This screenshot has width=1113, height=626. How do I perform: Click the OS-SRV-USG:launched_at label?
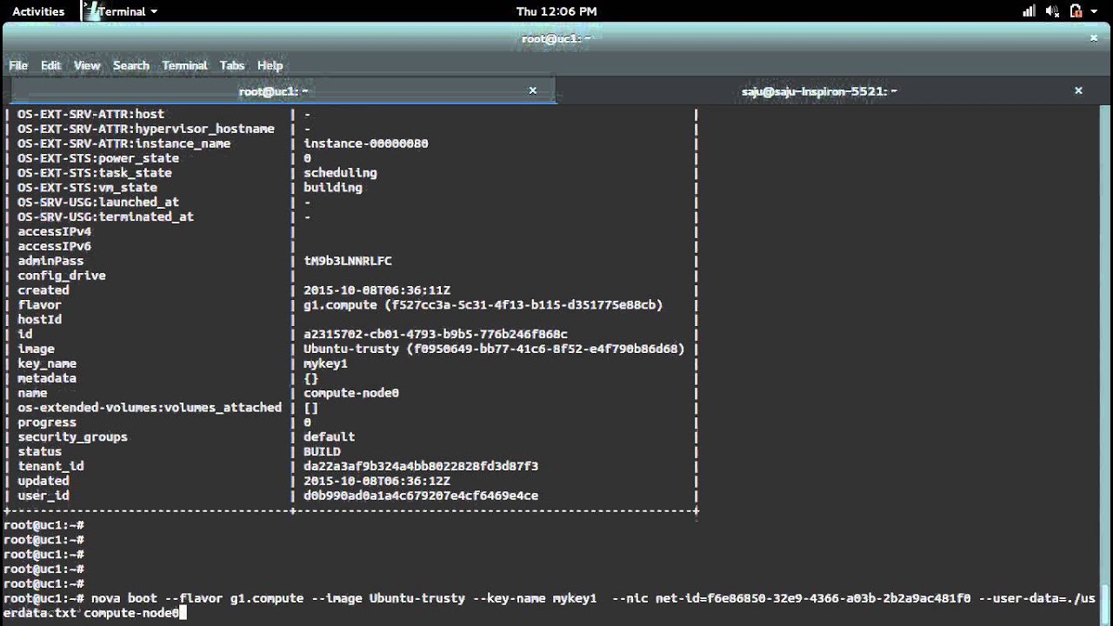click(98, 203)
